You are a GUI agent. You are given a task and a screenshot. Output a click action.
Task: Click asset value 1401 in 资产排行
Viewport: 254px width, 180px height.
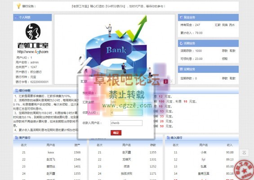(77, 166)
